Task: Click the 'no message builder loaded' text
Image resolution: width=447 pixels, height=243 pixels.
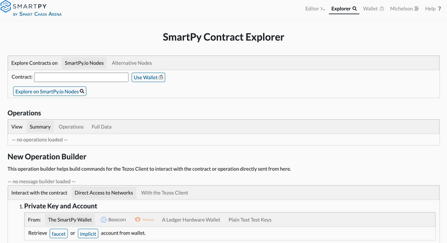Action: pos(42,182)
